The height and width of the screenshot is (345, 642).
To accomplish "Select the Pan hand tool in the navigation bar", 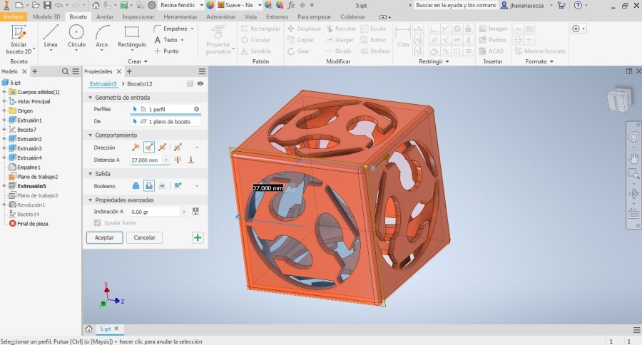I will (x=633, y=158).
